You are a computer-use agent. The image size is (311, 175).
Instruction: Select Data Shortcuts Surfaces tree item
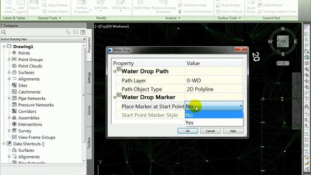(26, 150)
